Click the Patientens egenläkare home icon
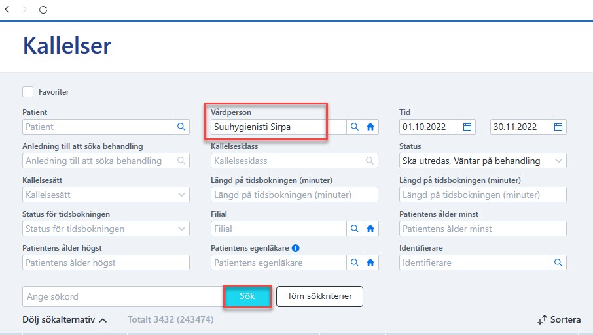593x335 pixels. 370,263
